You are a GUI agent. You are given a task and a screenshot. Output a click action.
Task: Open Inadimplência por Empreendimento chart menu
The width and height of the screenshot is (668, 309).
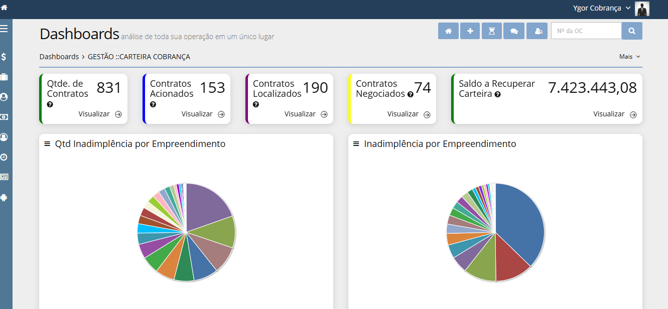click(356, 144)
